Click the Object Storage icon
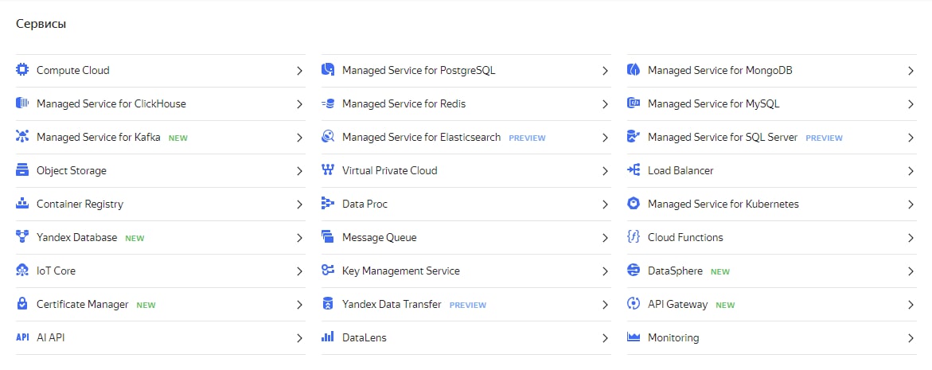 point(22,170)
